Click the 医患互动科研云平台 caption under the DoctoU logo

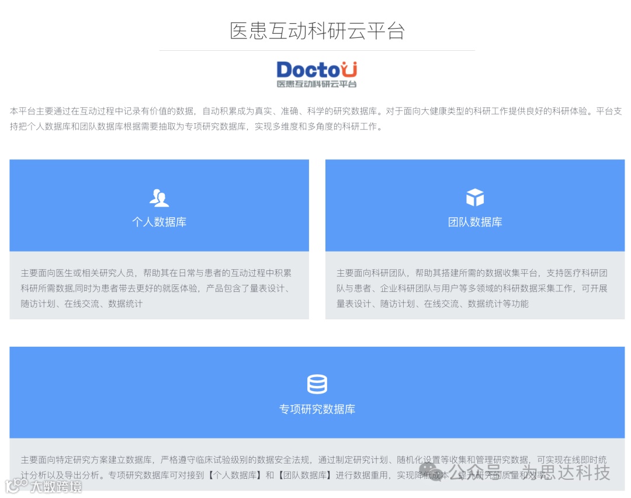317,83
